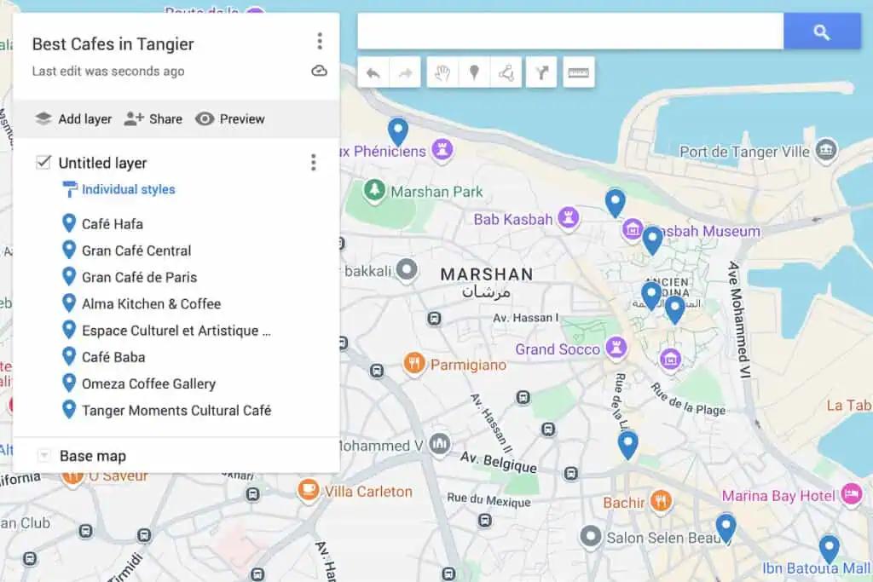Click Parmigiano restaurant marker
This screenshot has height=582, width=873.
click(x=414, y=364)
